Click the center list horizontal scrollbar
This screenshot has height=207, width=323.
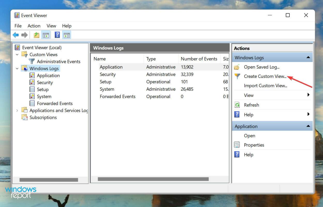[153, 179]
